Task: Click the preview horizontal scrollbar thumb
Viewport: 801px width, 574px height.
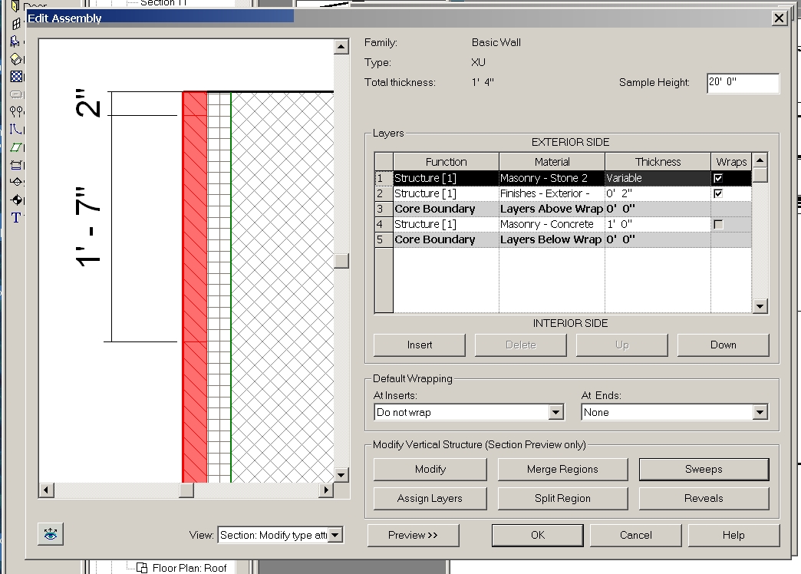Action: tap(186, 490)
